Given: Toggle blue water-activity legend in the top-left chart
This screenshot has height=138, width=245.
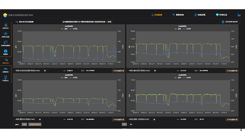Looking at the screenshot, I should click(73, 29).
